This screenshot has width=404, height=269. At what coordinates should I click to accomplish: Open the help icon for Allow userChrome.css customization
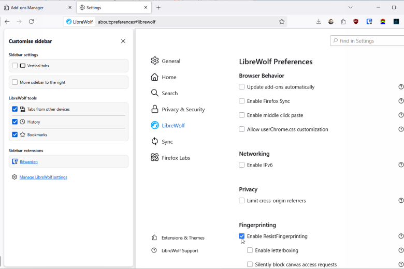pos(401,129)
